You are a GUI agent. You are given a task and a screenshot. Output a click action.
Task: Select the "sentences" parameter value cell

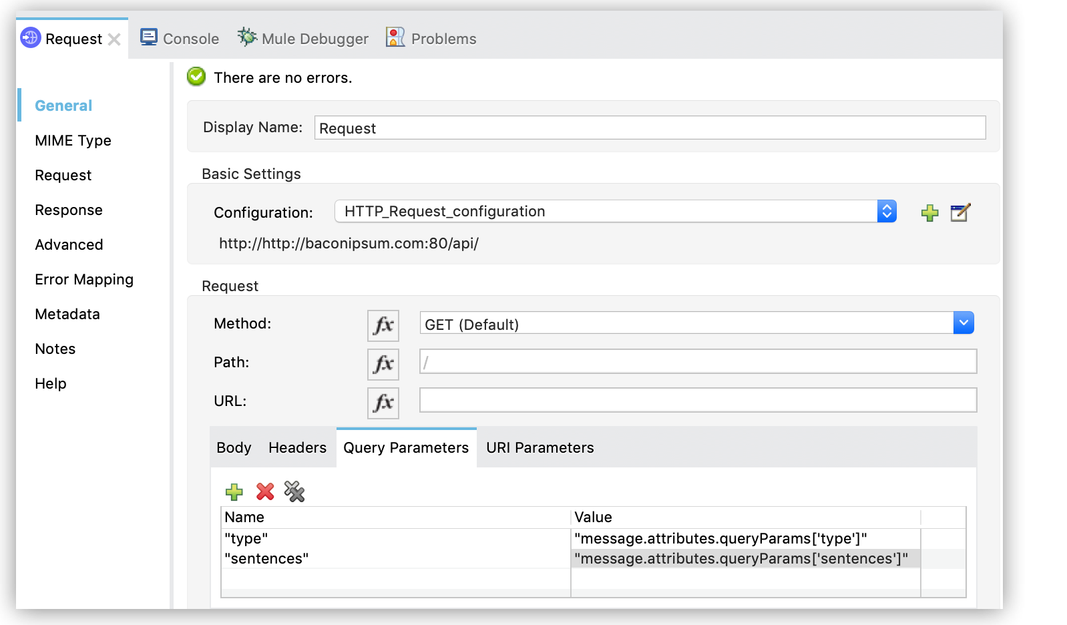741,559
